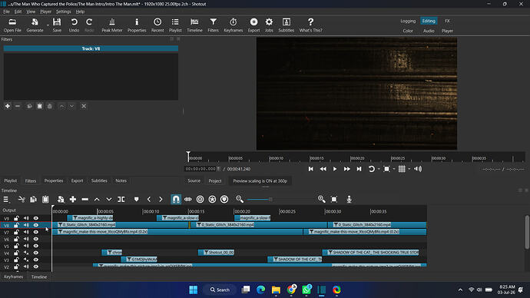
Task: Split clip at playhead
Action: (121, 200)
